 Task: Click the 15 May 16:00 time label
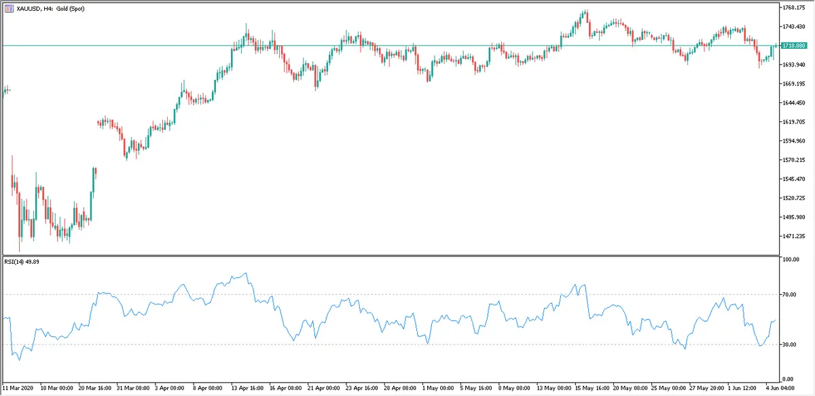(x=592, y=389)
